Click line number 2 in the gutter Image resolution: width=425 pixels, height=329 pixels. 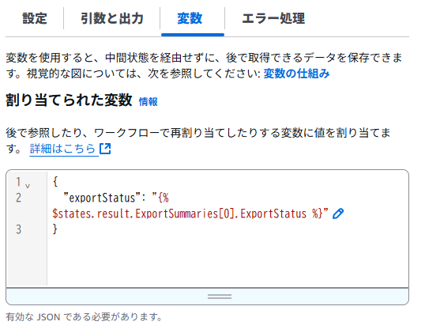pos(18,198)
